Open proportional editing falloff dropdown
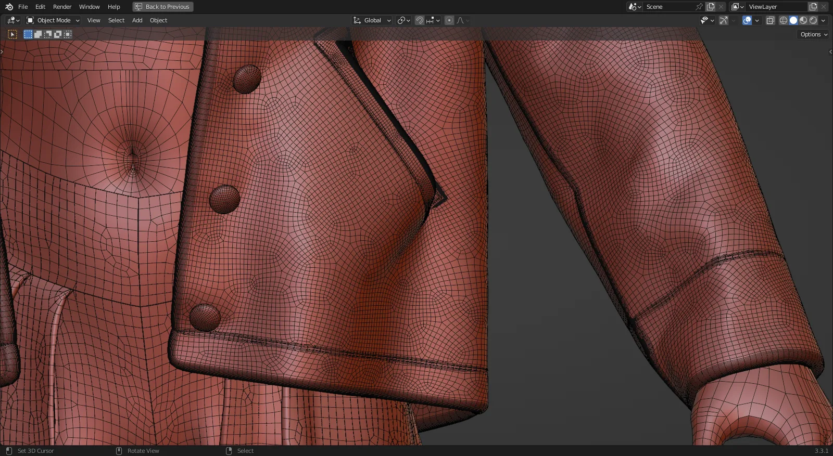 (462, 20)
